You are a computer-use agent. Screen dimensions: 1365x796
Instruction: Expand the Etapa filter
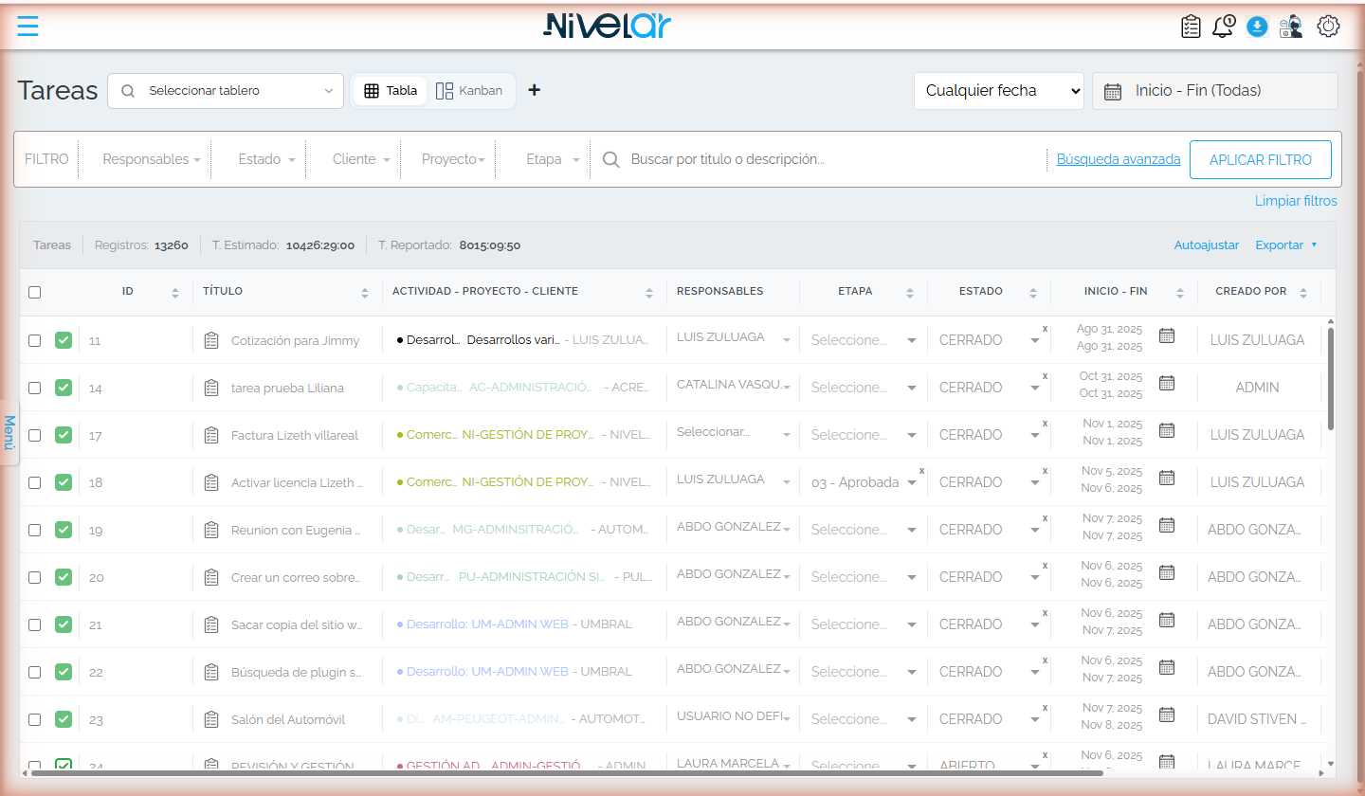coord(553,159)
